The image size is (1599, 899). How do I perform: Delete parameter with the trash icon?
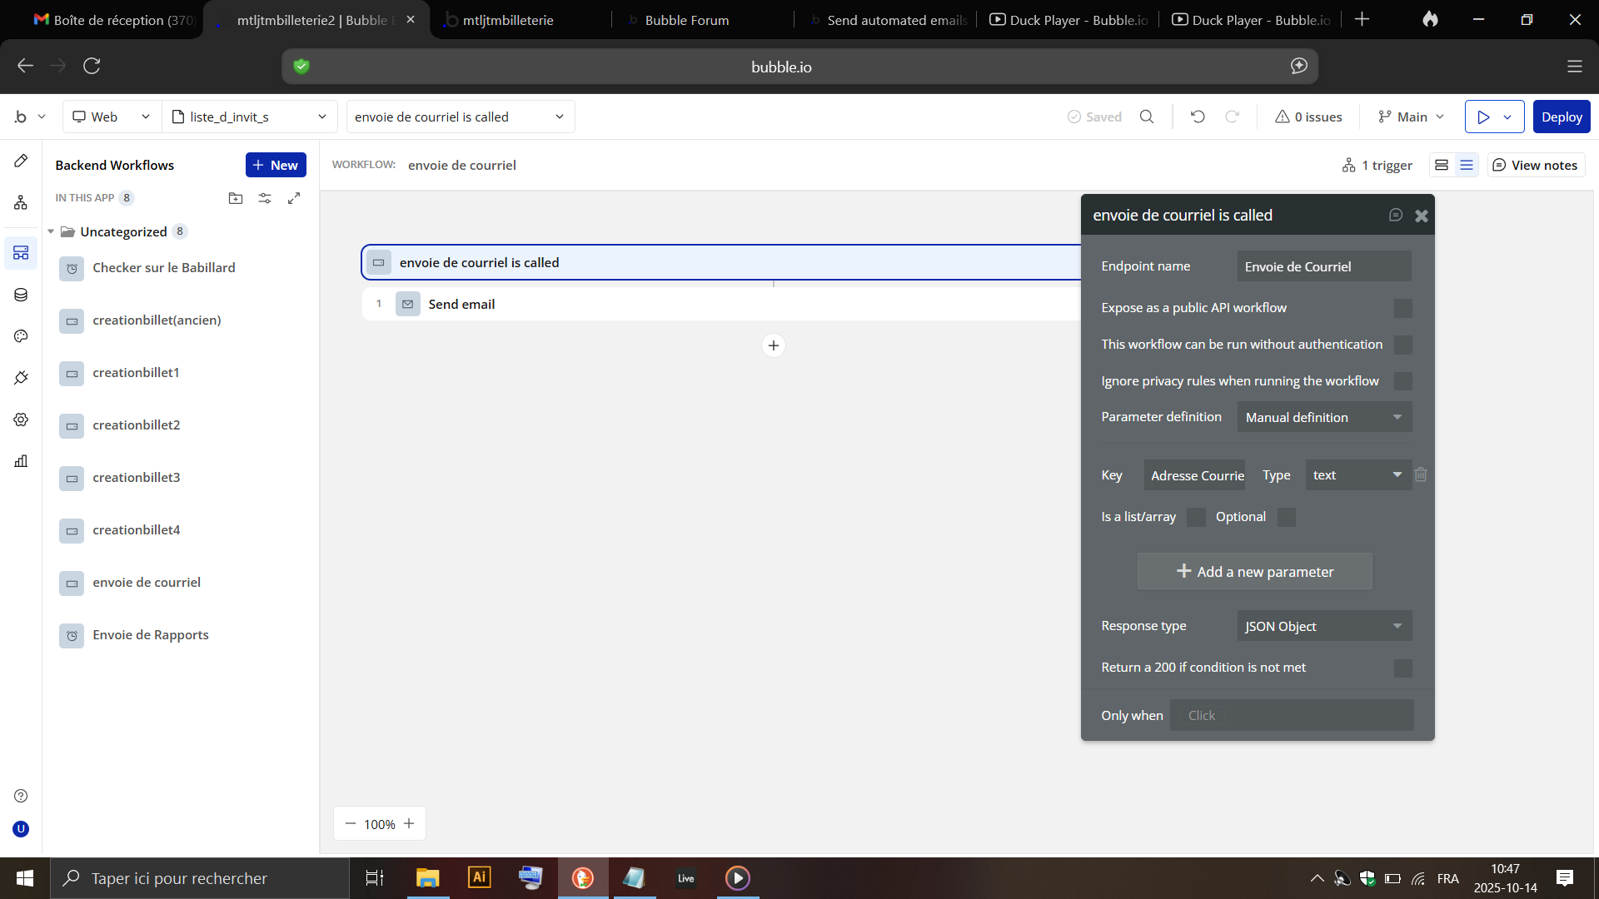(x=1421, y=474)
